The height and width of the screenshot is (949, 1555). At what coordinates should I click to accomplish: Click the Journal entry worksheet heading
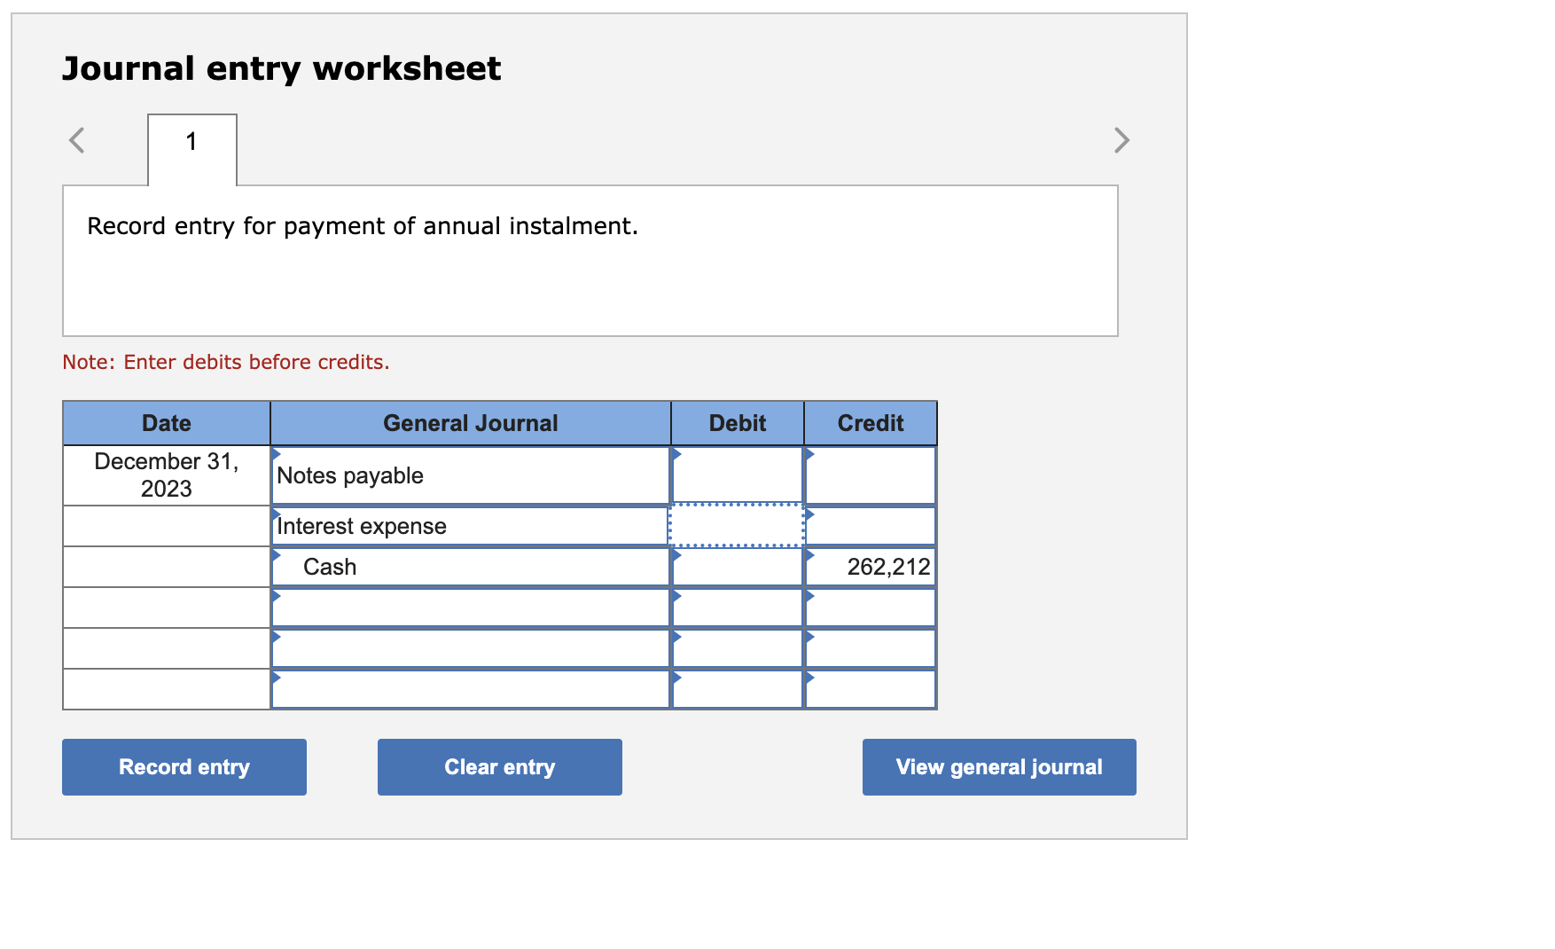282,68
